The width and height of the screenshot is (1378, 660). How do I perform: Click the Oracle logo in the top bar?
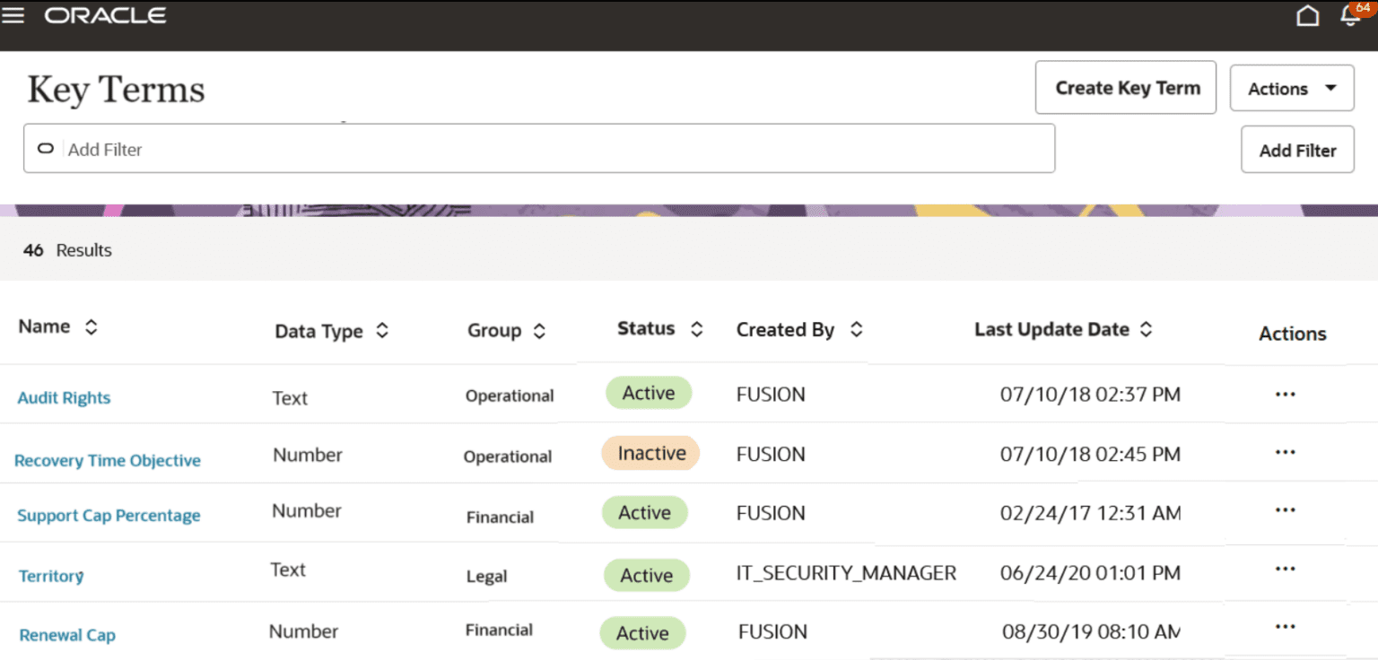[105, 14]
